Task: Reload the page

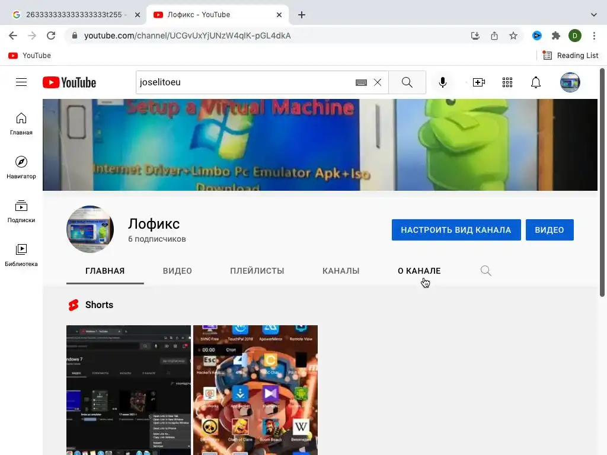Action: [x=51, y=36]
